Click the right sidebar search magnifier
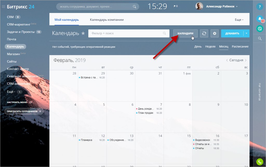Viewport: 266px width, 167px height. click(x=260, y=38)
